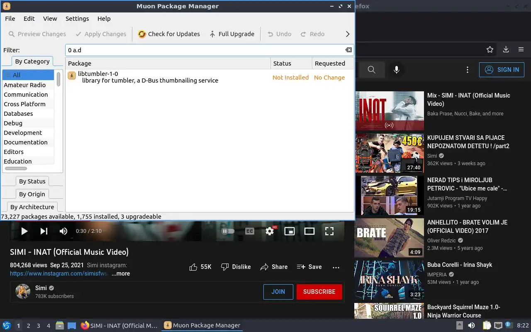Image resolution: width=531 pixels, height=332 pixels.
Task: Select the Communication category
Action: coord(28,94)
